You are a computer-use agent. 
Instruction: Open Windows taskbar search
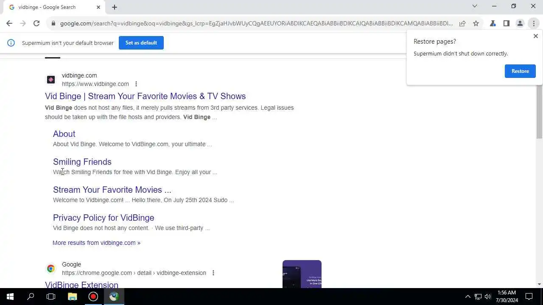point(31,297)
